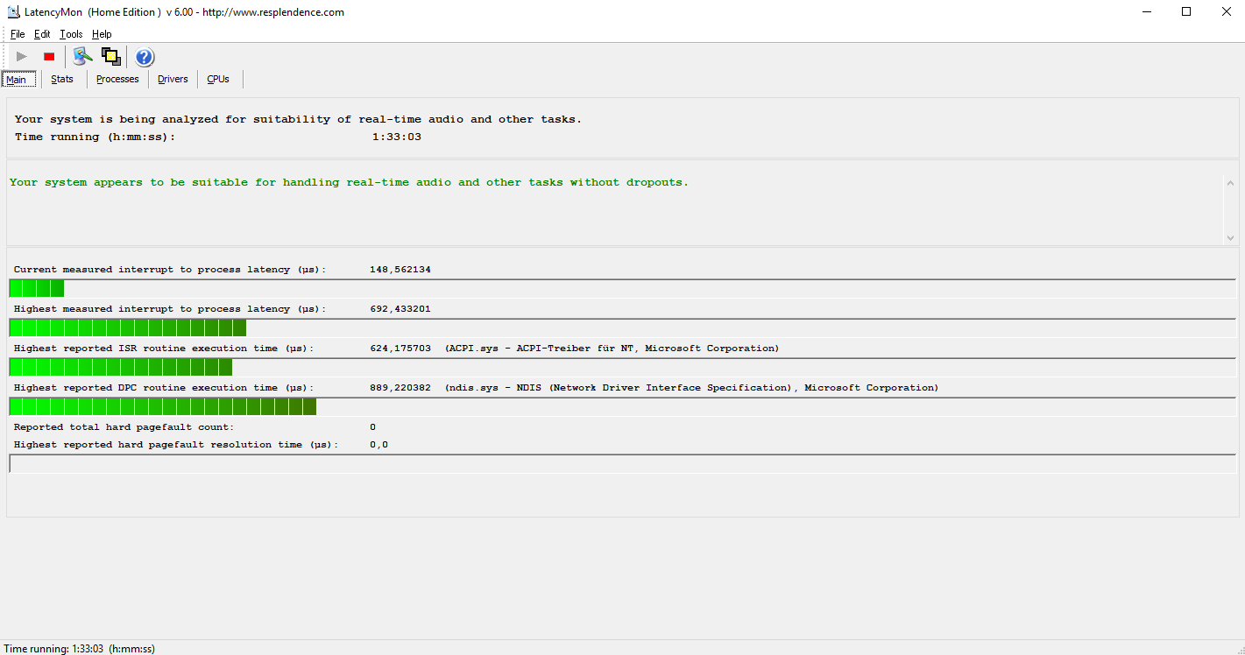This screenshot has width=1245, height=655.
Task: Open the File menu
Action: tap(18, 34)
